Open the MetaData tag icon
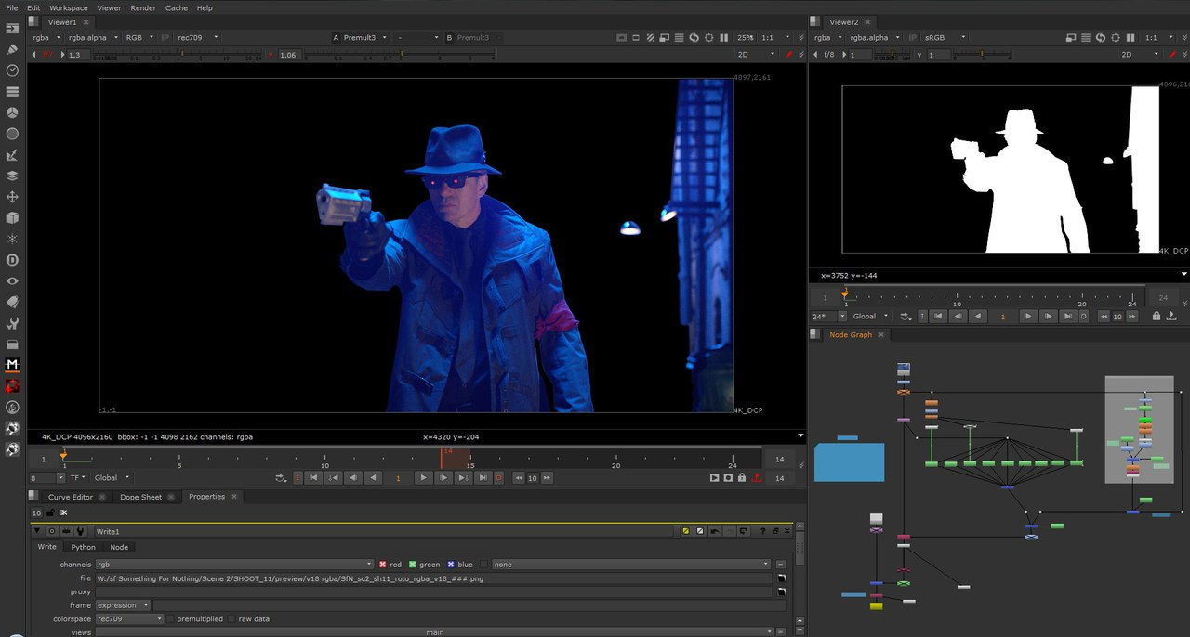Viewport: 1190px width, 637px height. pos(12,302)
